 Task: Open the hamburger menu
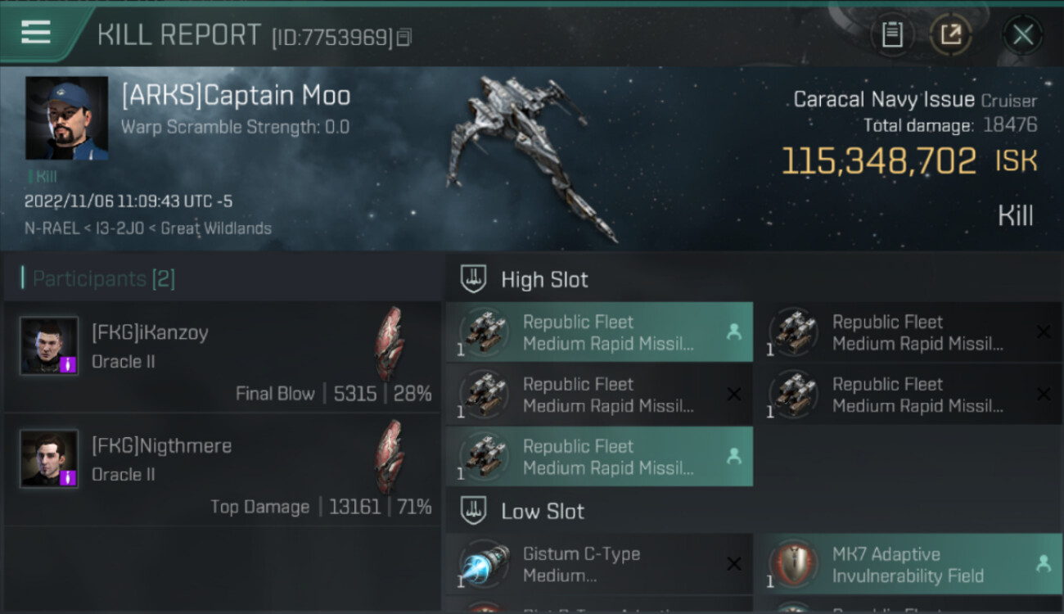pos(36,33)
